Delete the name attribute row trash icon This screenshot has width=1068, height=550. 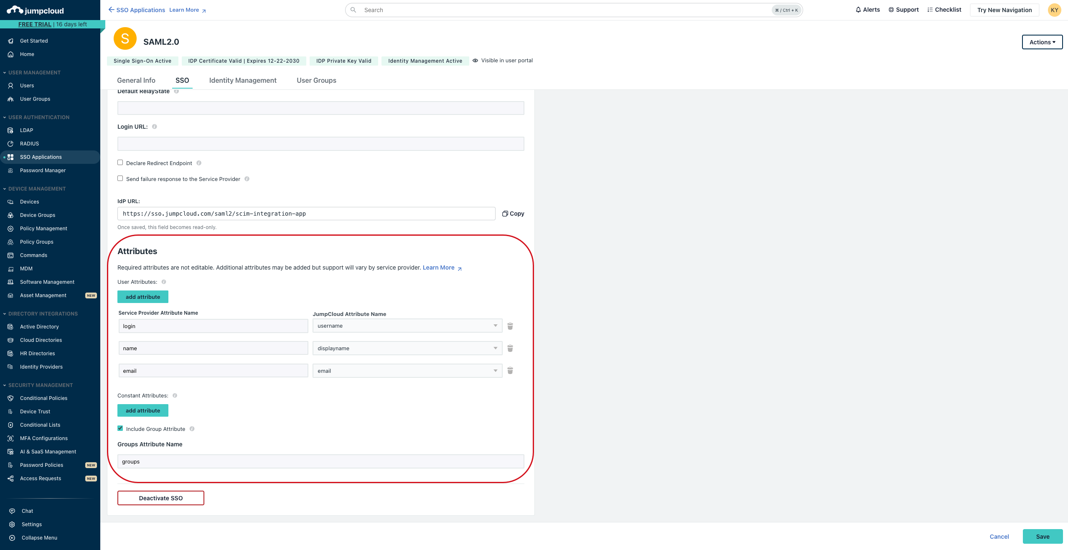pyautogui.click(x=510, y=348)
